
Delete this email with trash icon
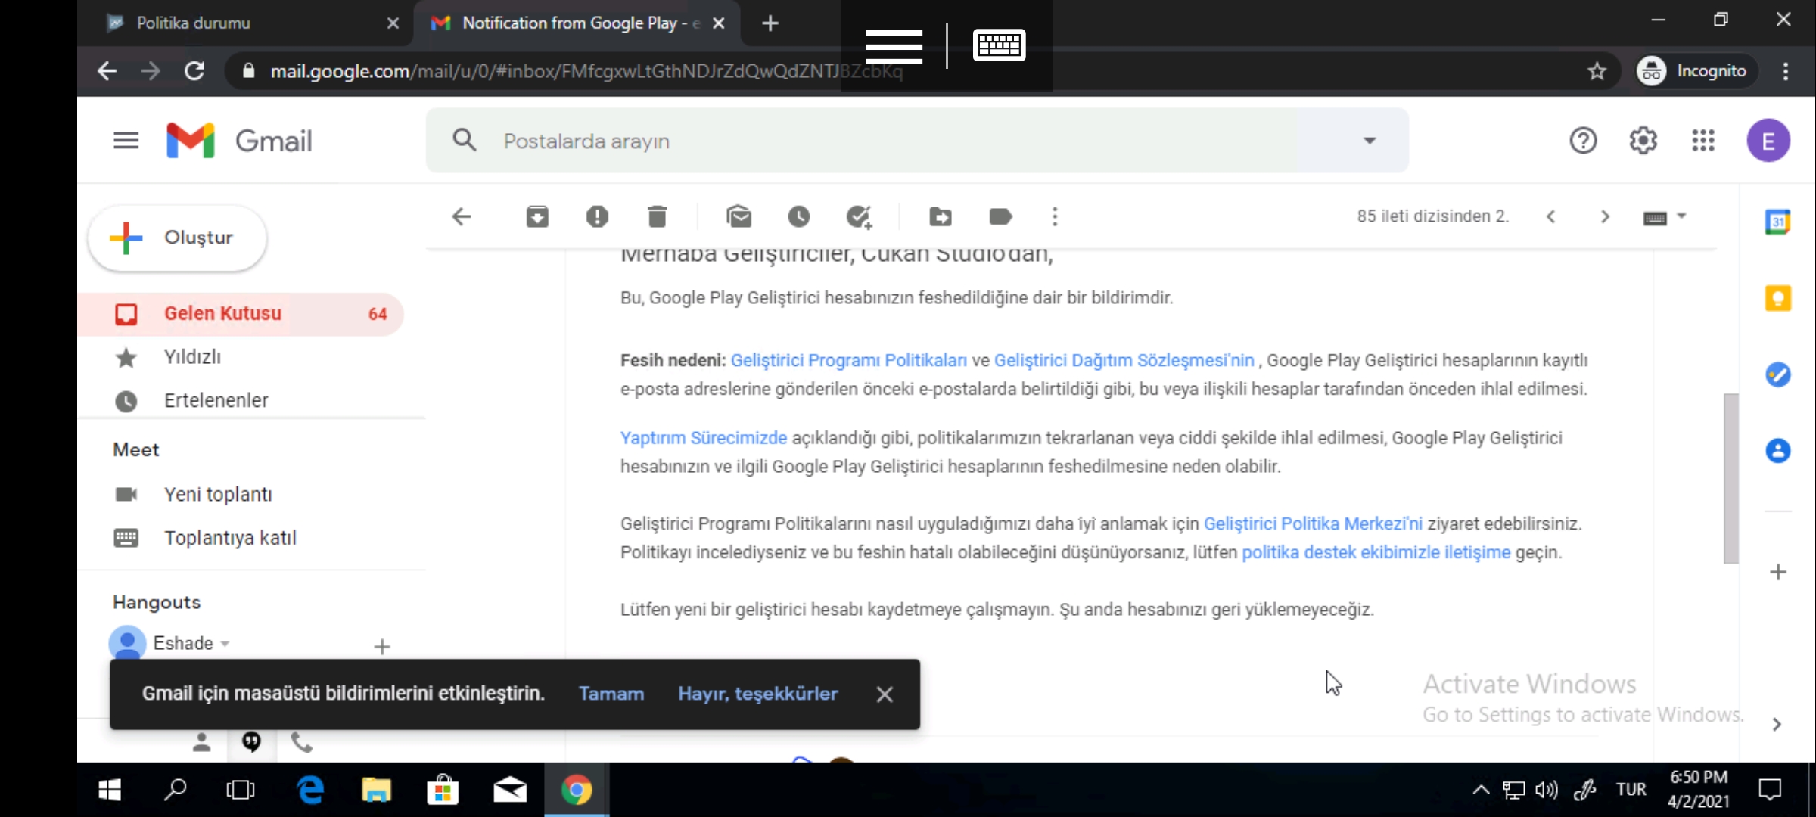point(657,217)
